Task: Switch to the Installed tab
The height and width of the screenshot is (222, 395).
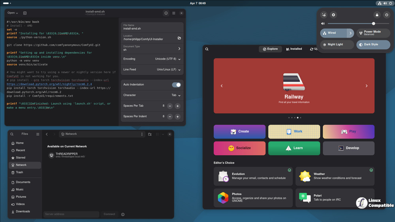Action: click(293, 49)
